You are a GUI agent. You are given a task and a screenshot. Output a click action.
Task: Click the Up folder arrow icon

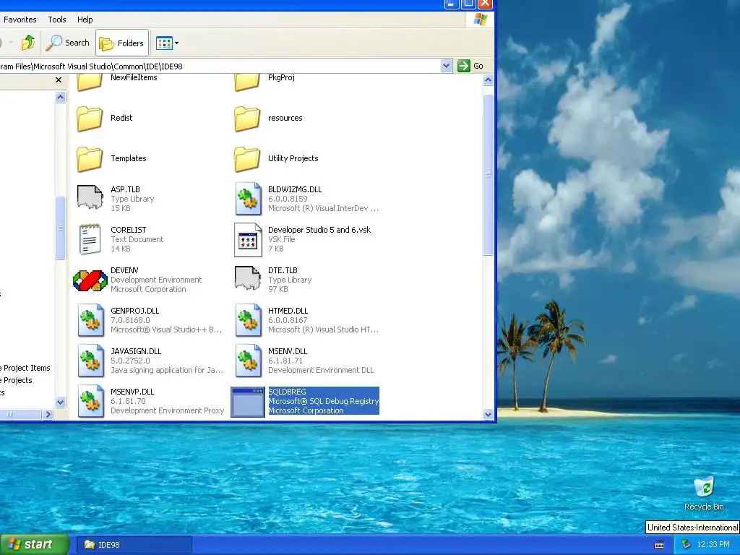tap(28, 43)
